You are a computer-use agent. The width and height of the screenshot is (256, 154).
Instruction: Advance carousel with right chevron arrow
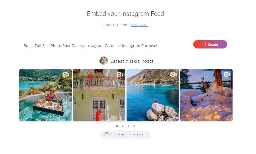226,95
